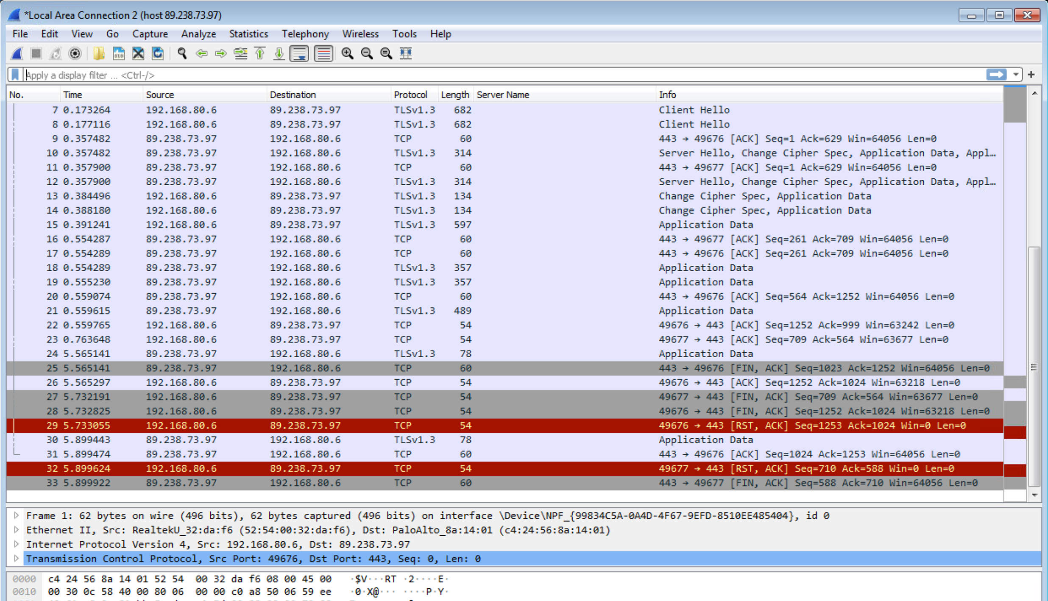Expand the Internet Protocol Version 4 row
Viewport: 1048px width, 601px height.
pos(16,544)
